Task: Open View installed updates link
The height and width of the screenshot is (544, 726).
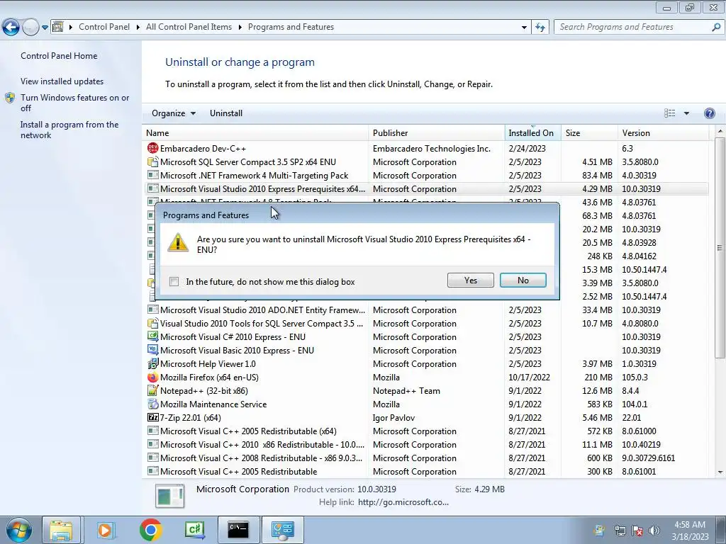Action: (62, 81)
